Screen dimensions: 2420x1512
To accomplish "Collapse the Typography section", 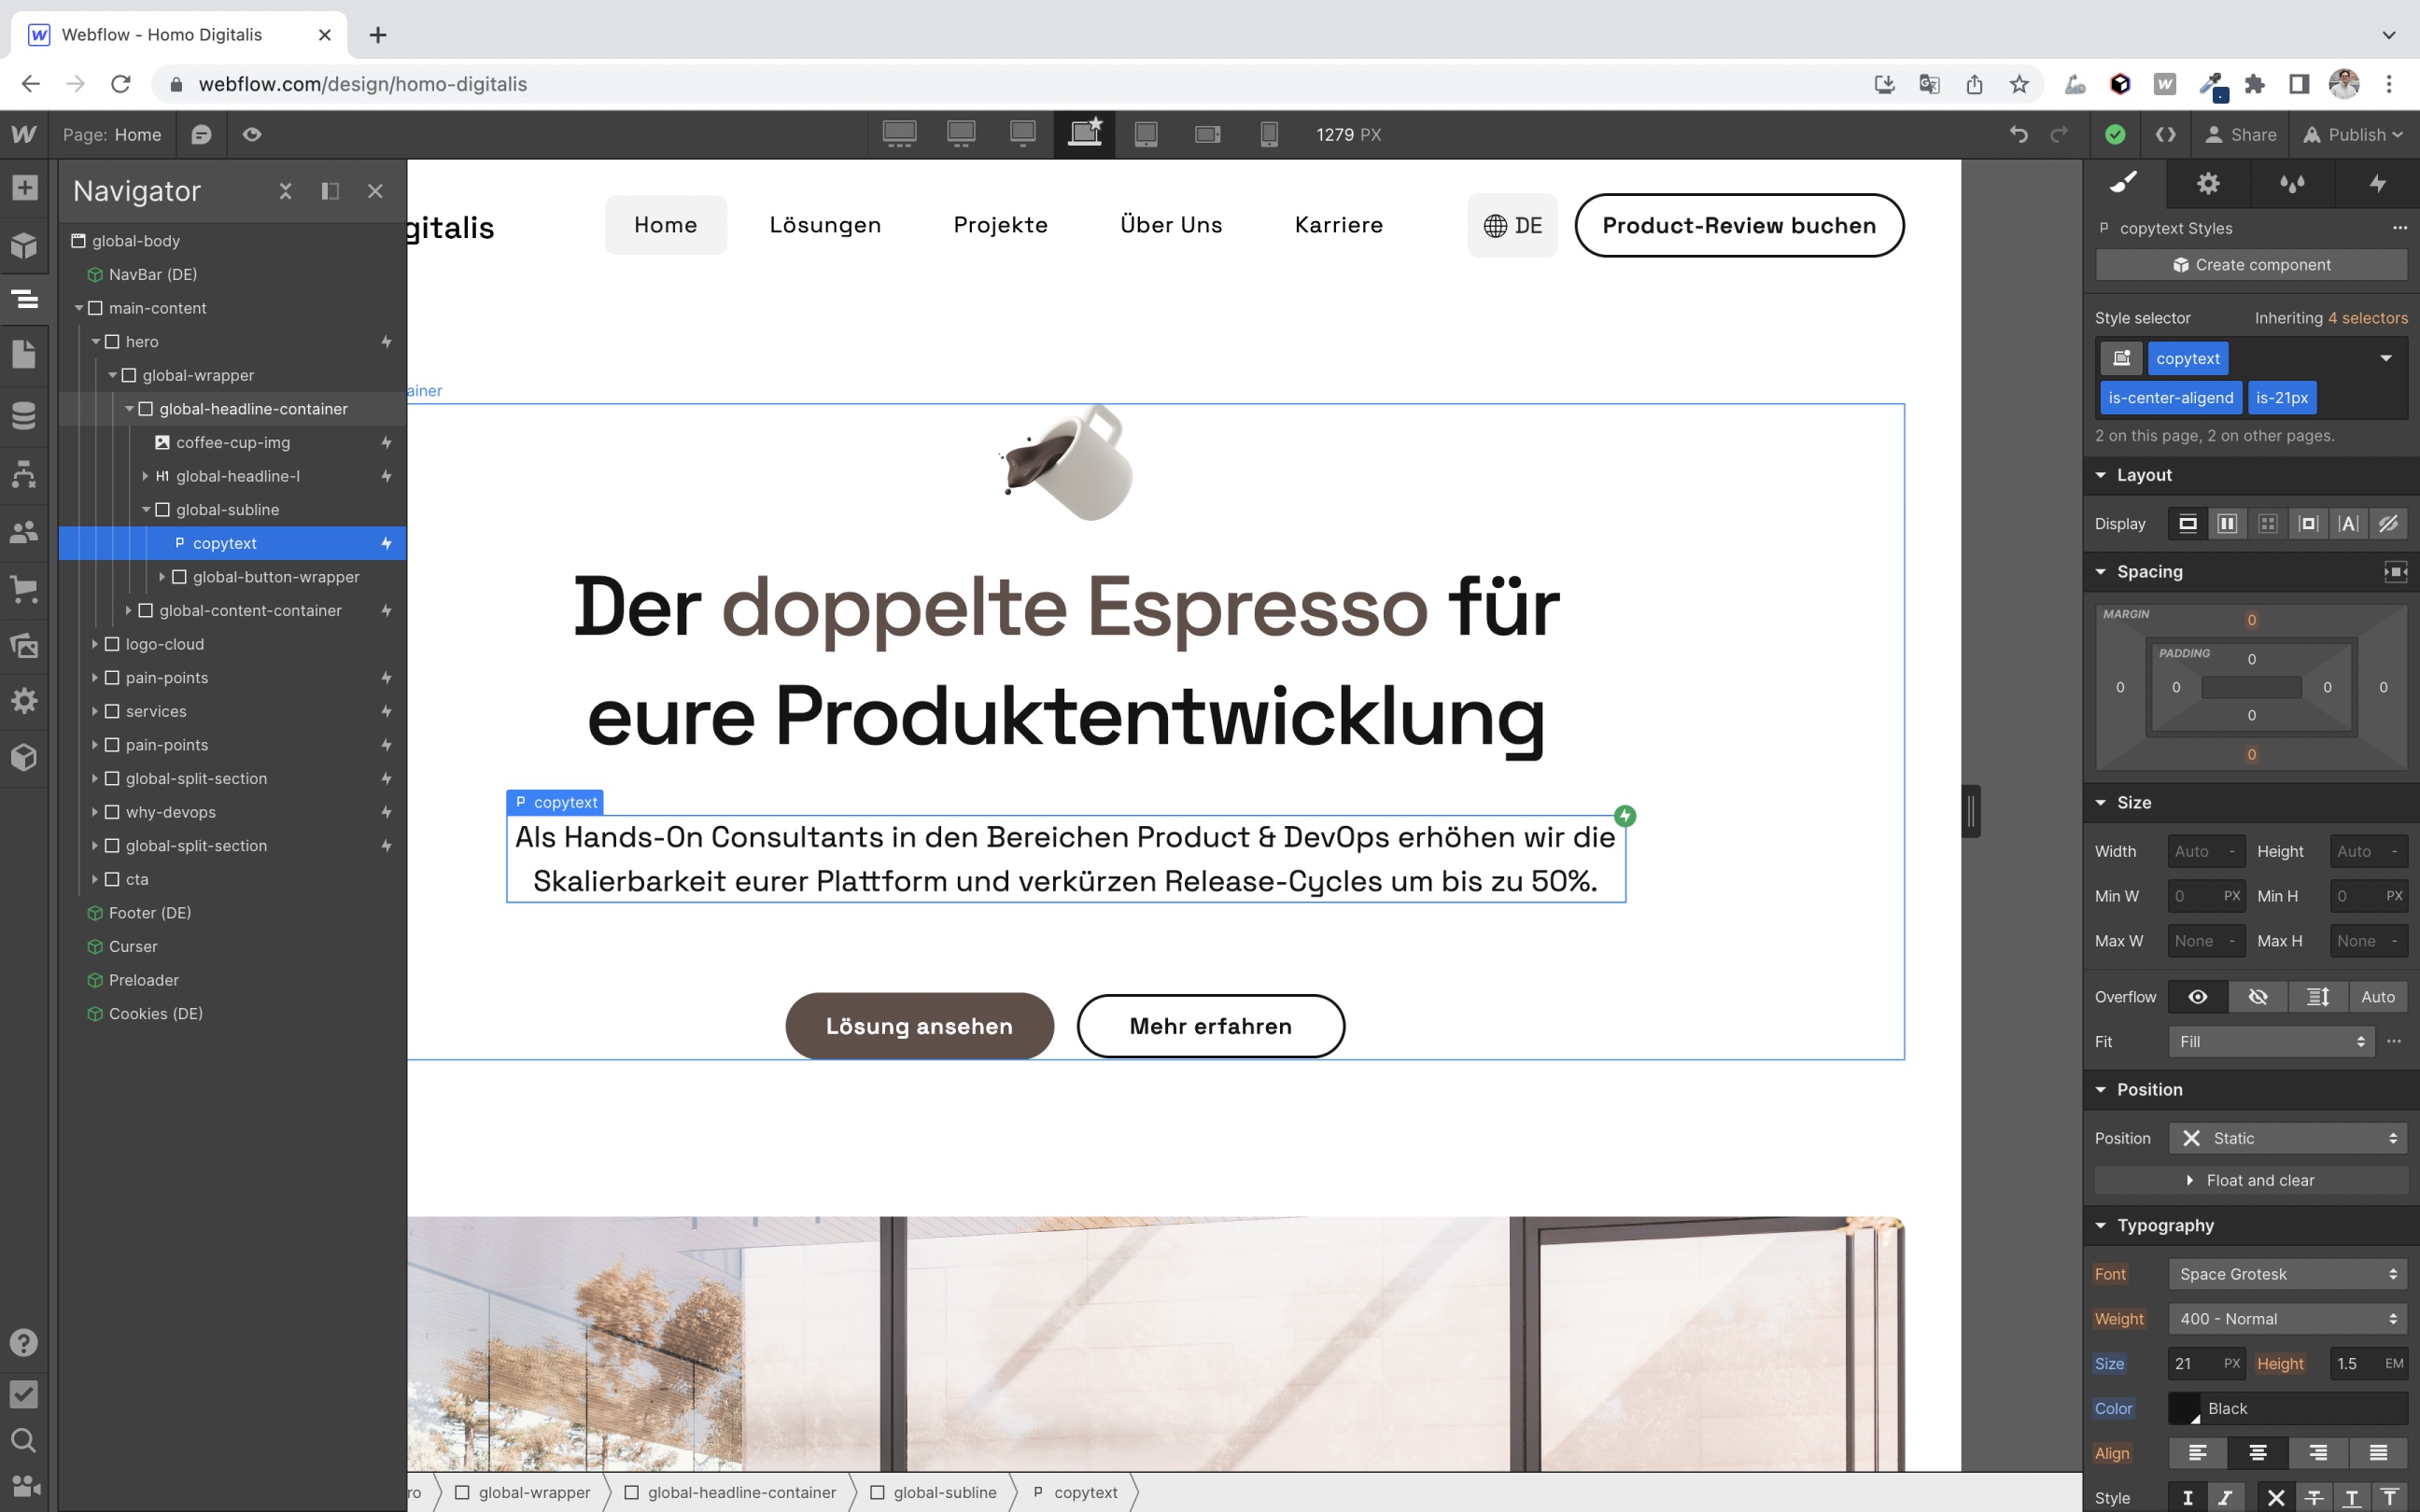I will 2101,1226.
